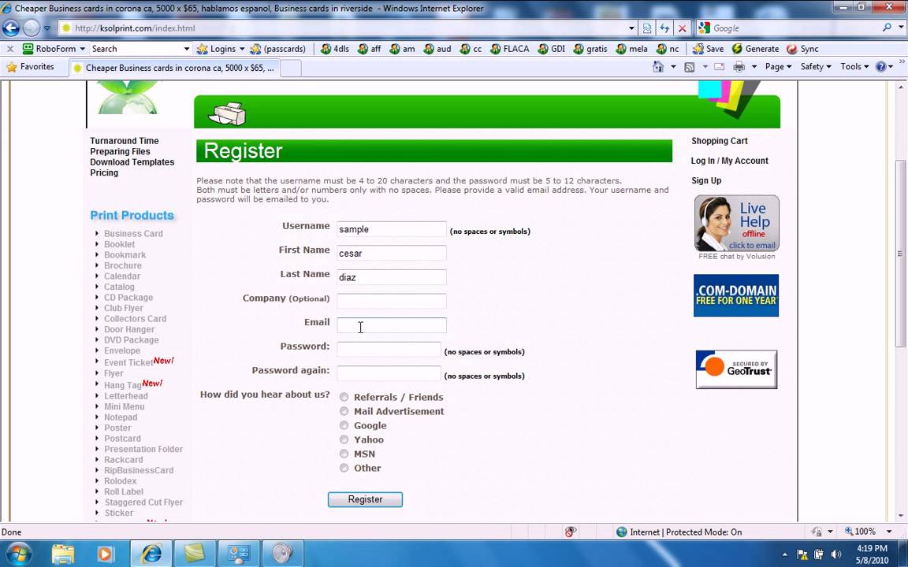Select the Other radio option
908x567 pixels.
(344, 468)
